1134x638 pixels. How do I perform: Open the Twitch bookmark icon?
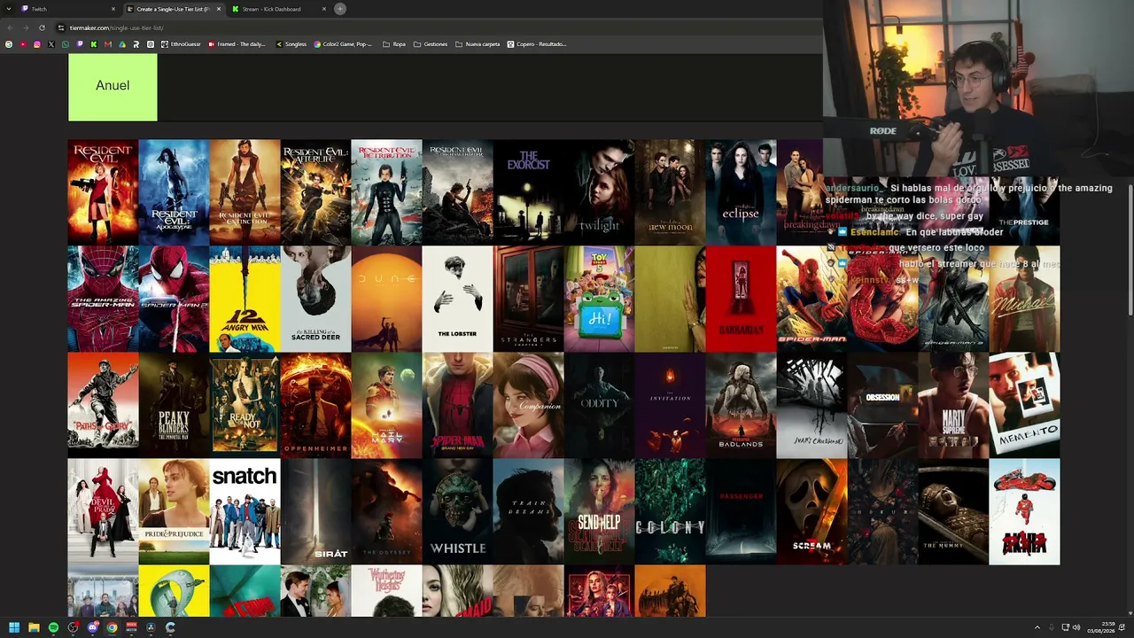click(80, 44)
